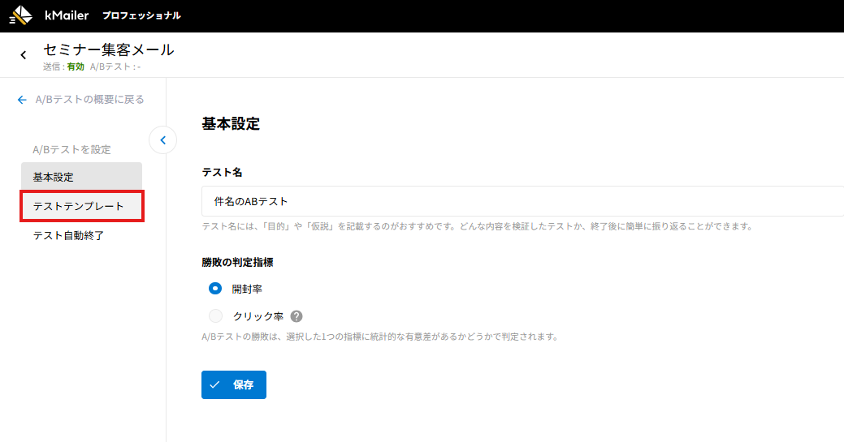Collapse the sidebar with the round chevron button
Viewport: 844px width, 442px height.
[162, 140]
